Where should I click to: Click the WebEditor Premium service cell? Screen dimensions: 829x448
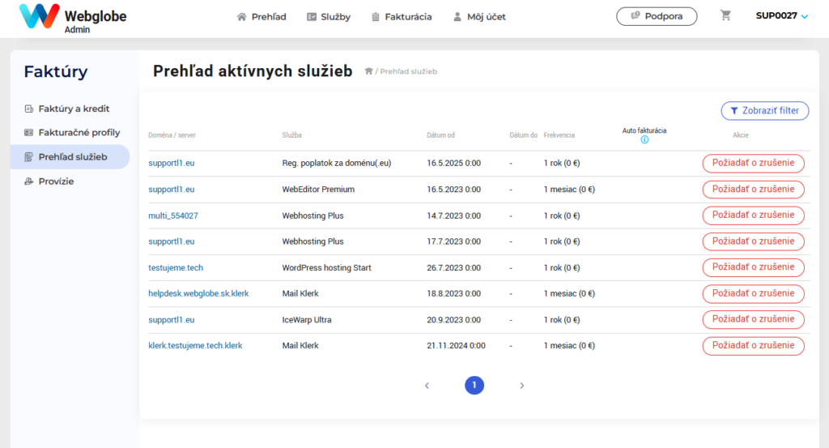click(x=318, y=190)
